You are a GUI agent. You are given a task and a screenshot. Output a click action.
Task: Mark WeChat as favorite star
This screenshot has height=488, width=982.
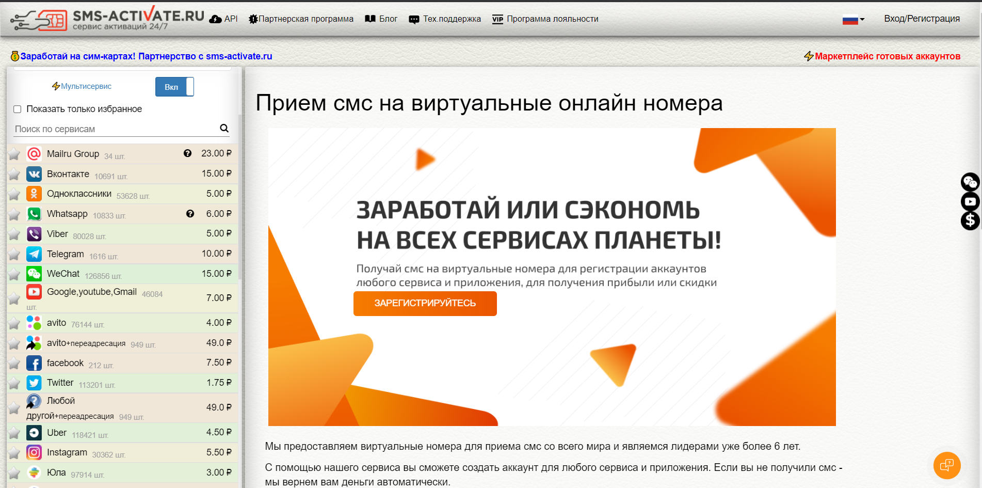point(14,275)
